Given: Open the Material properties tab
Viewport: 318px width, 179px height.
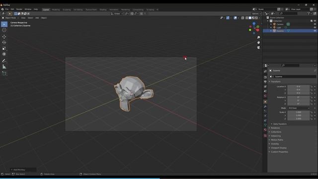Looking at the screenshot, I should point(265,130).
